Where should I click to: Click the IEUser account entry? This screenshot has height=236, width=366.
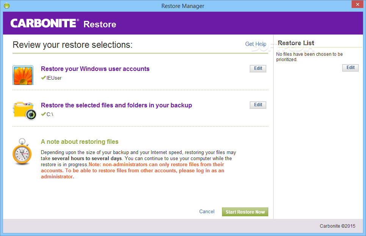(x=54, y=78)
